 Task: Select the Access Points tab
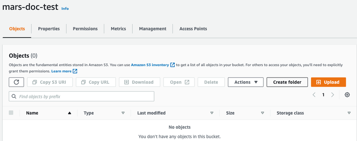[193, 29]
